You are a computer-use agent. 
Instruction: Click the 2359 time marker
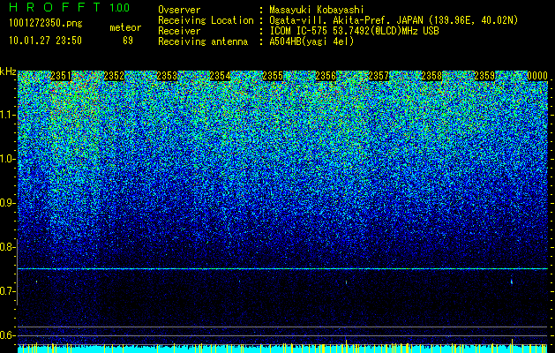tap(484, 76)
